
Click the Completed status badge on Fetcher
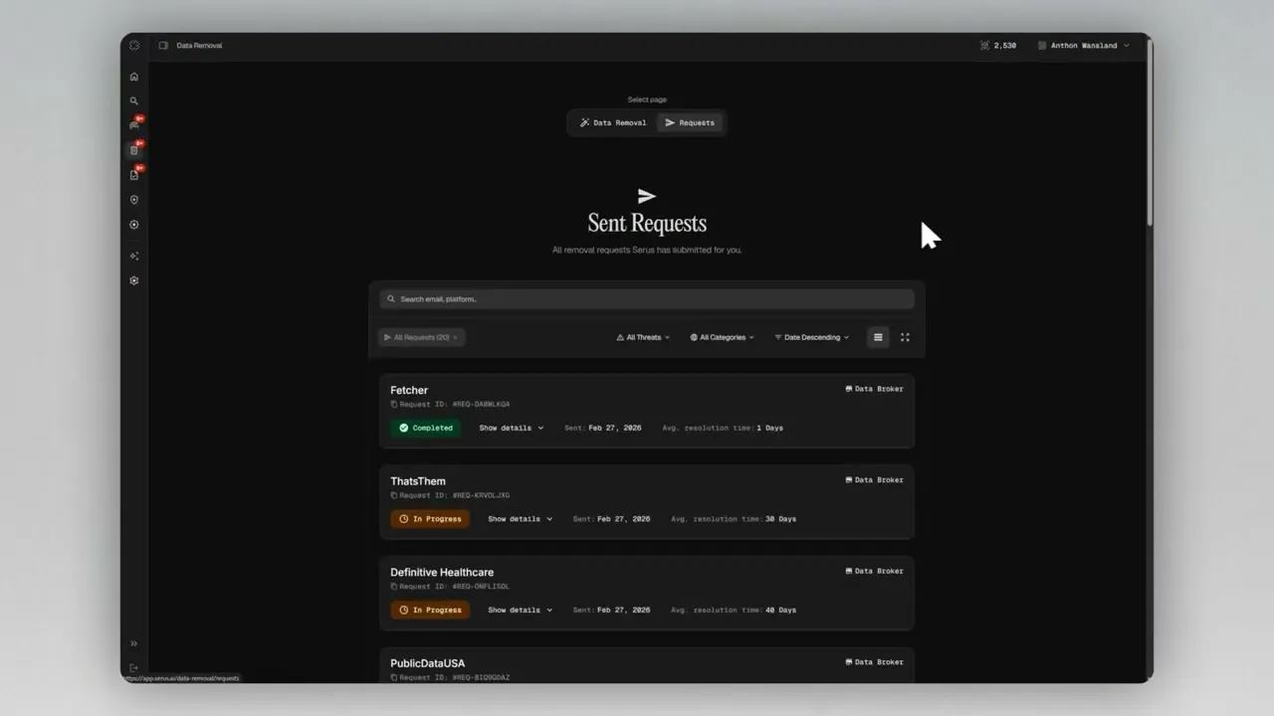[425, 428]
